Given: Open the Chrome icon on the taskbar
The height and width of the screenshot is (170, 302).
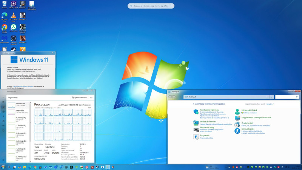Looking at the screenshot, I should pyautogui.click(x=35, y=167).
